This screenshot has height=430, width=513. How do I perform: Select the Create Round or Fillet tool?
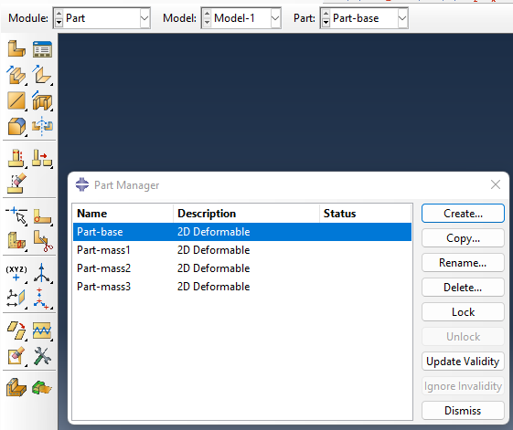16,126
